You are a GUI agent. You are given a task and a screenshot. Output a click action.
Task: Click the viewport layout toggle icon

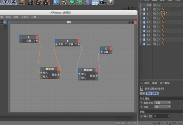click(x=136, y=8)
